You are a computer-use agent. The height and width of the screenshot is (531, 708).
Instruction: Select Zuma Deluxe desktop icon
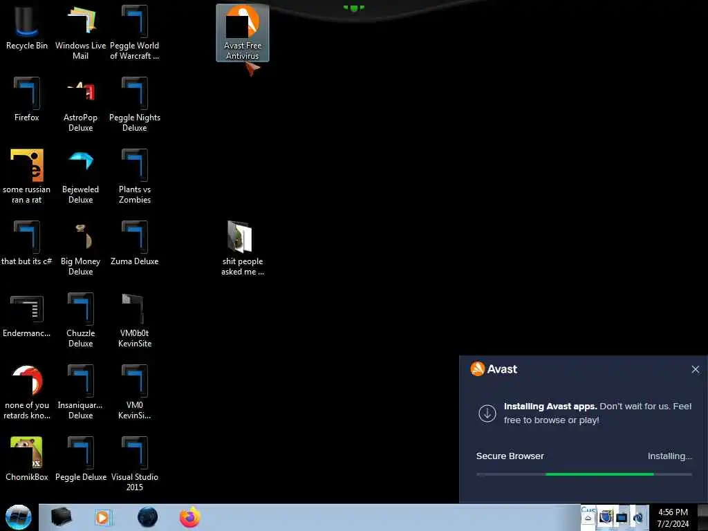(135, 243)
